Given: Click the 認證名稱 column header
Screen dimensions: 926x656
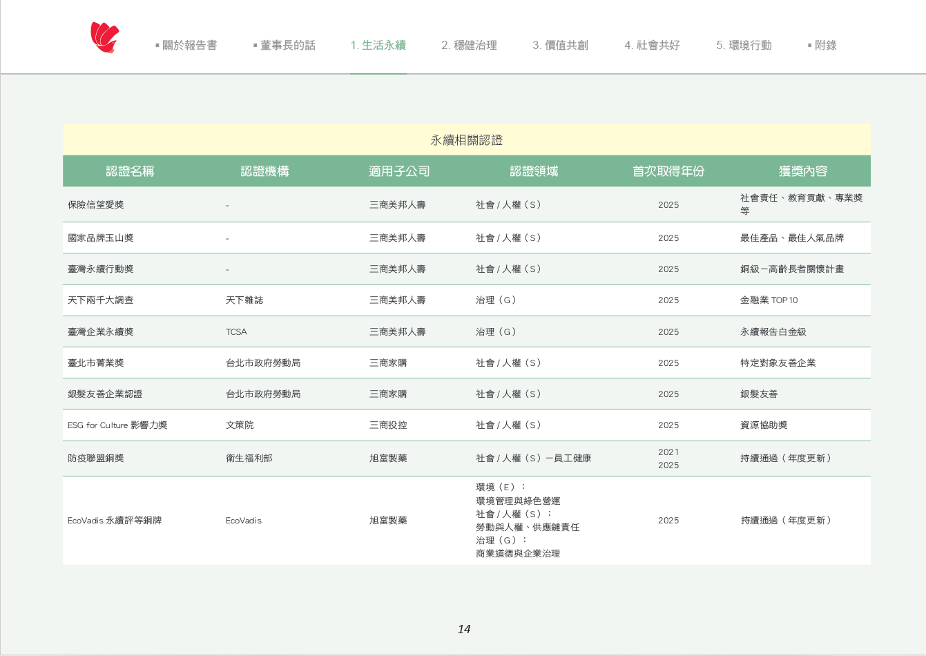Looking at the screenshot, I should (x=131, y=171).
